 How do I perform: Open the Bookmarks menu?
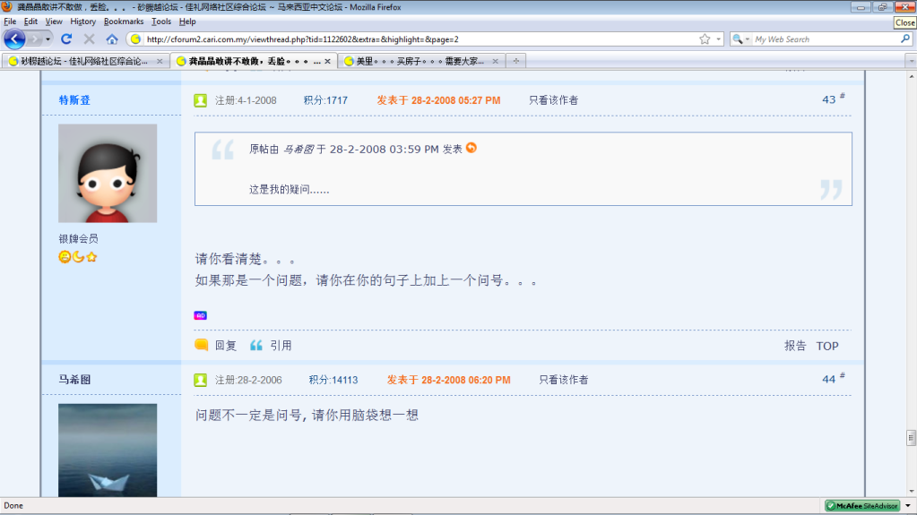pos(123,21)
